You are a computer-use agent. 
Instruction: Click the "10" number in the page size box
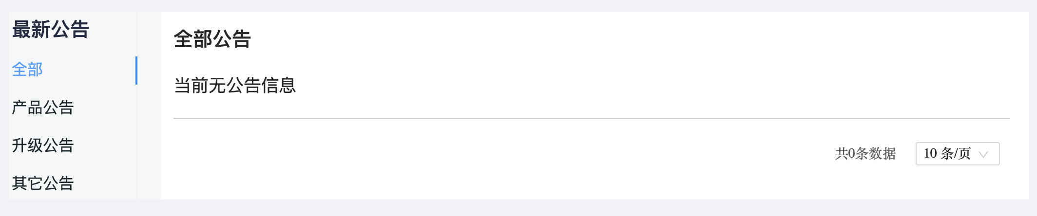point(930,154)
